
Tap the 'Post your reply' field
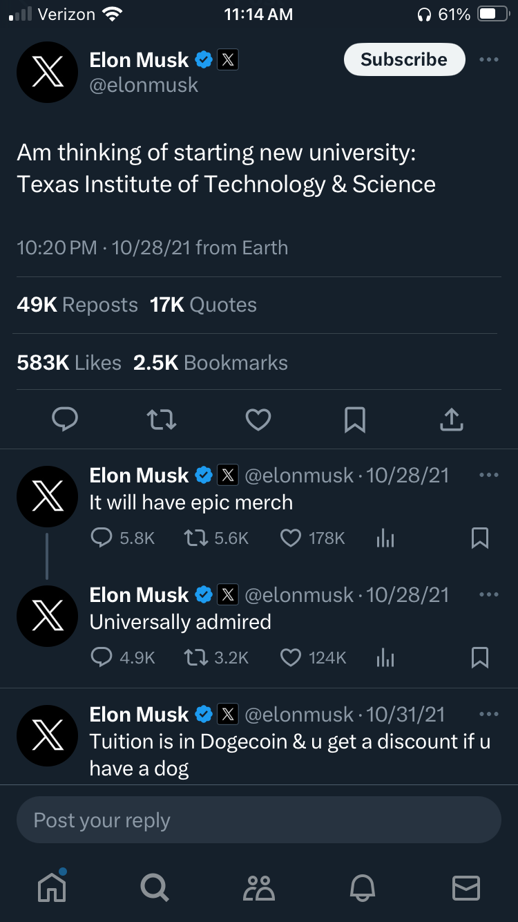[259, 820]
